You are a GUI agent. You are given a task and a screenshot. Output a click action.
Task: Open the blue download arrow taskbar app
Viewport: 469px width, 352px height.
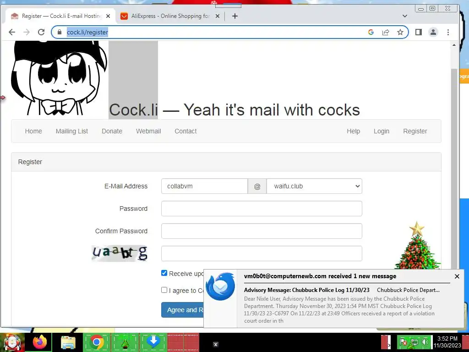tap(153, 341)
